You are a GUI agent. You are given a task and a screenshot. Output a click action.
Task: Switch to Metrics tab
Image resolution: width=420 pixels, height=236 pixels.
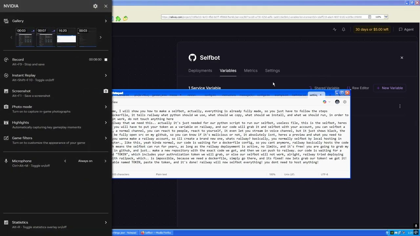coord(251,70)
